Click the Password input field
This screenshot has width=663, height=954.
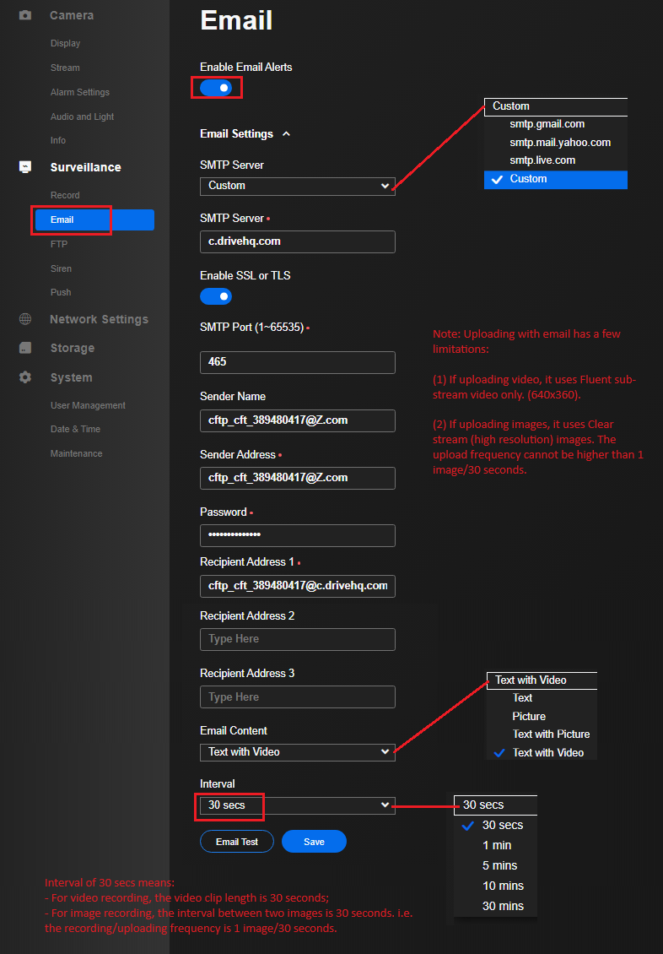(x=297, y=535)
